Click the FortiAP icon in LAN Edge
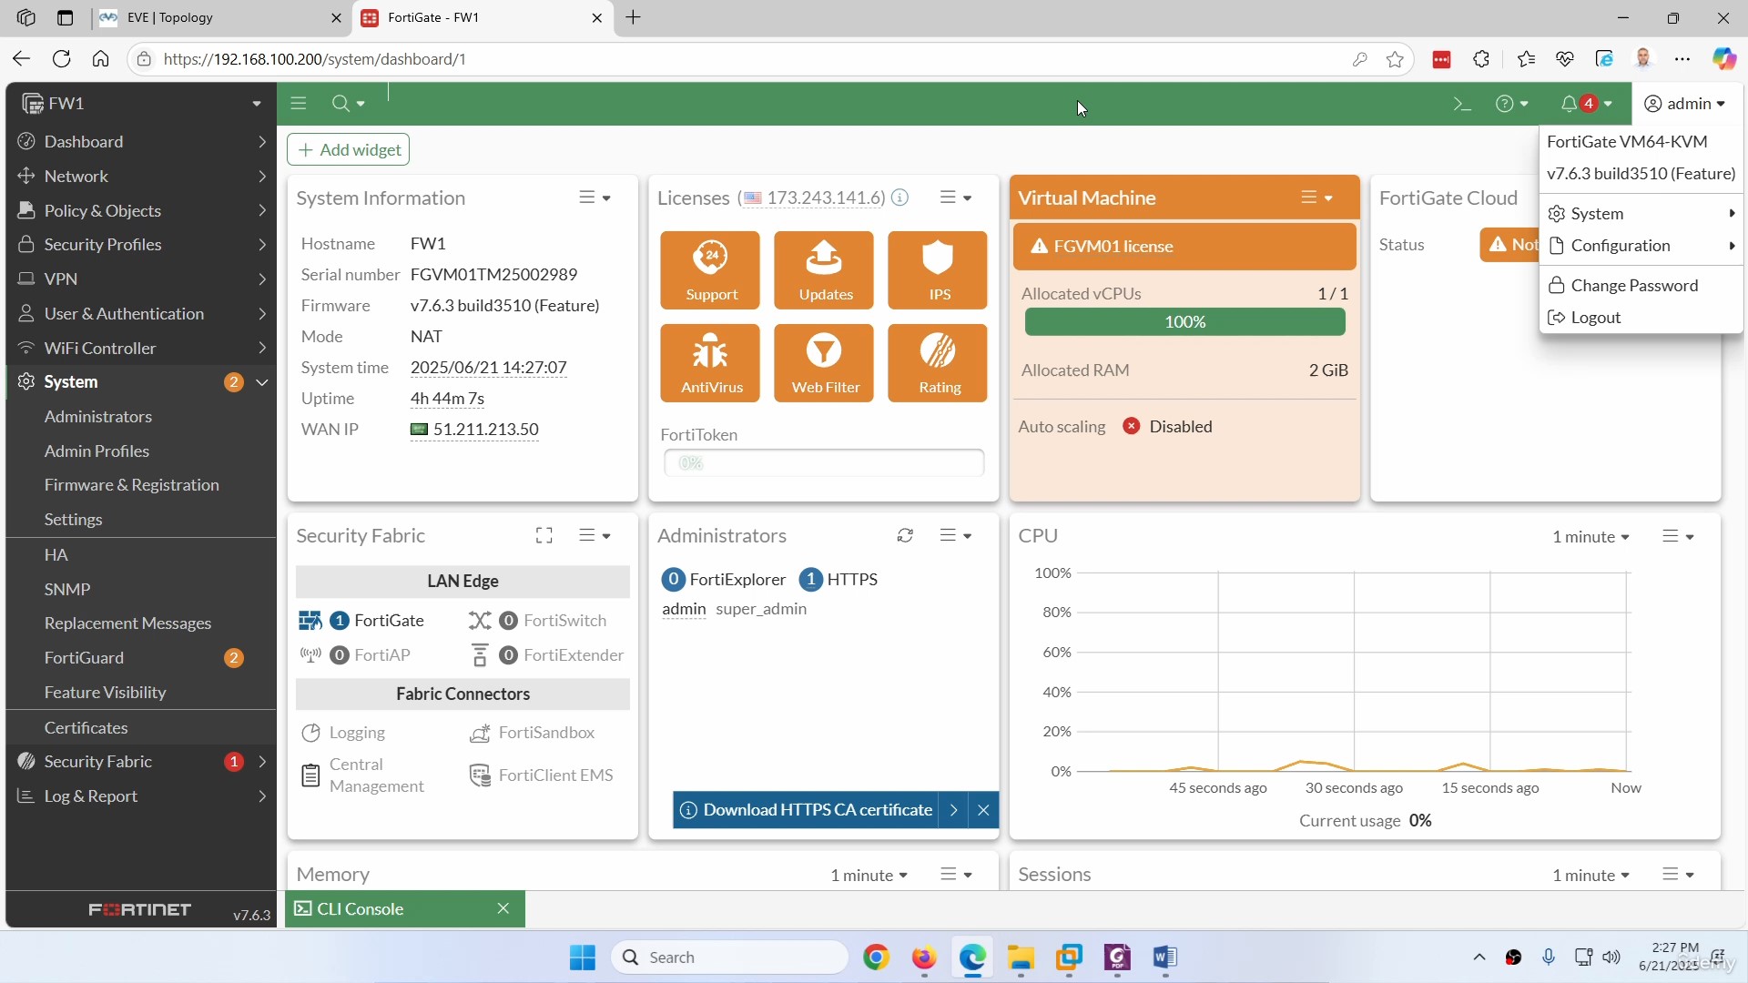1748x983 pixels. [x=310, y=655]
